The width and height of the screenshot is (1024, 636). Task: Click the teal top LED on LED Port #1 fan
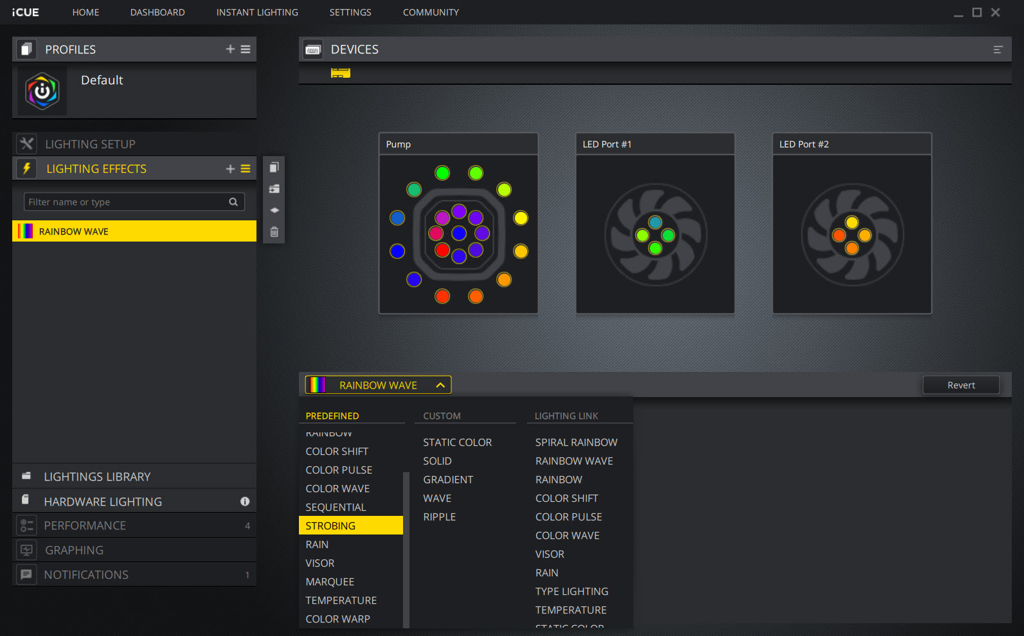(x=655, y=222)
